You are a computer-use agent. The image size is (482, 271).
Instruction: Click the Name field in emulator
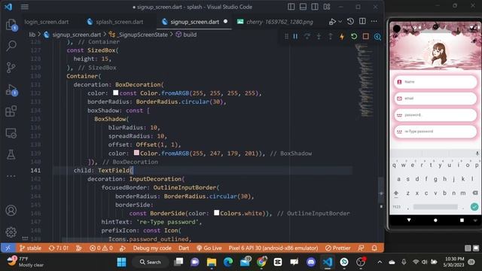(435, 82)
